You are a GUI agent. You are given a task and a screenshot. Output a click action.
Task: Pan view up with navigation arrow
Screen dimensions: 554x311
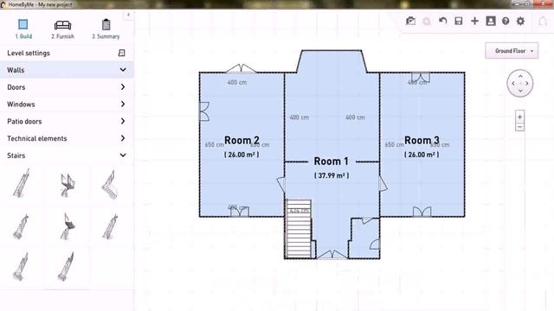coord(520,76)
